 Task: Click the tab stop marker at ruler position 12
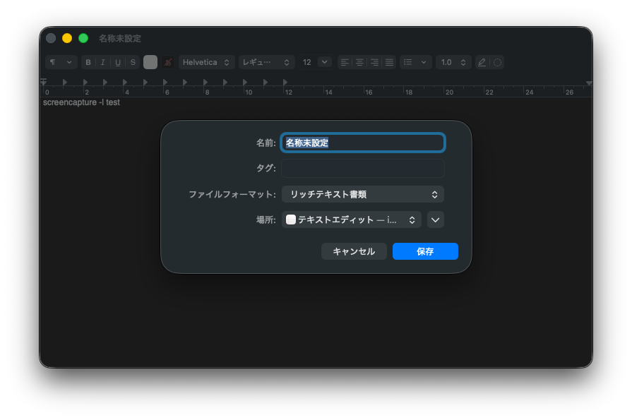click(285, 82)
